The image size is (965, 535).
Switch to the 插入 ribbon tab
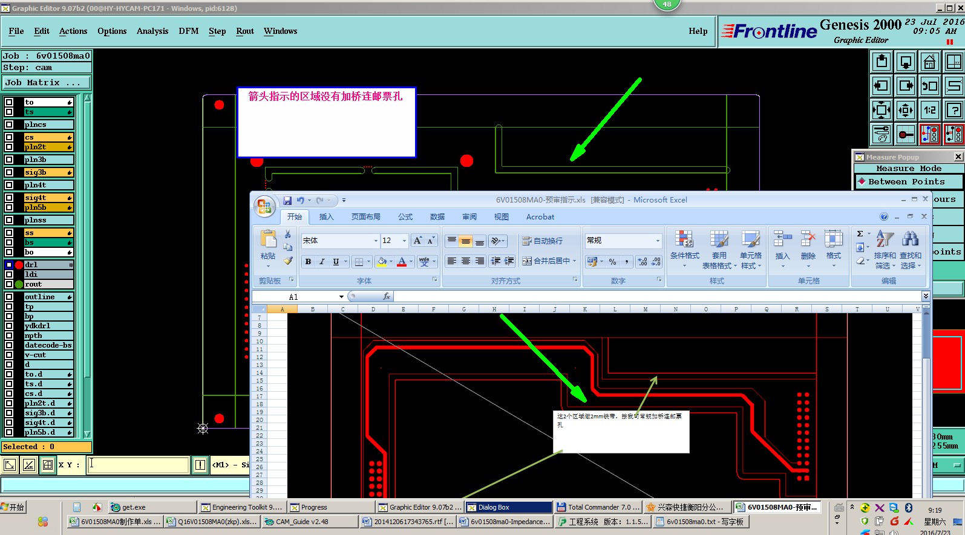coord(326,217)
